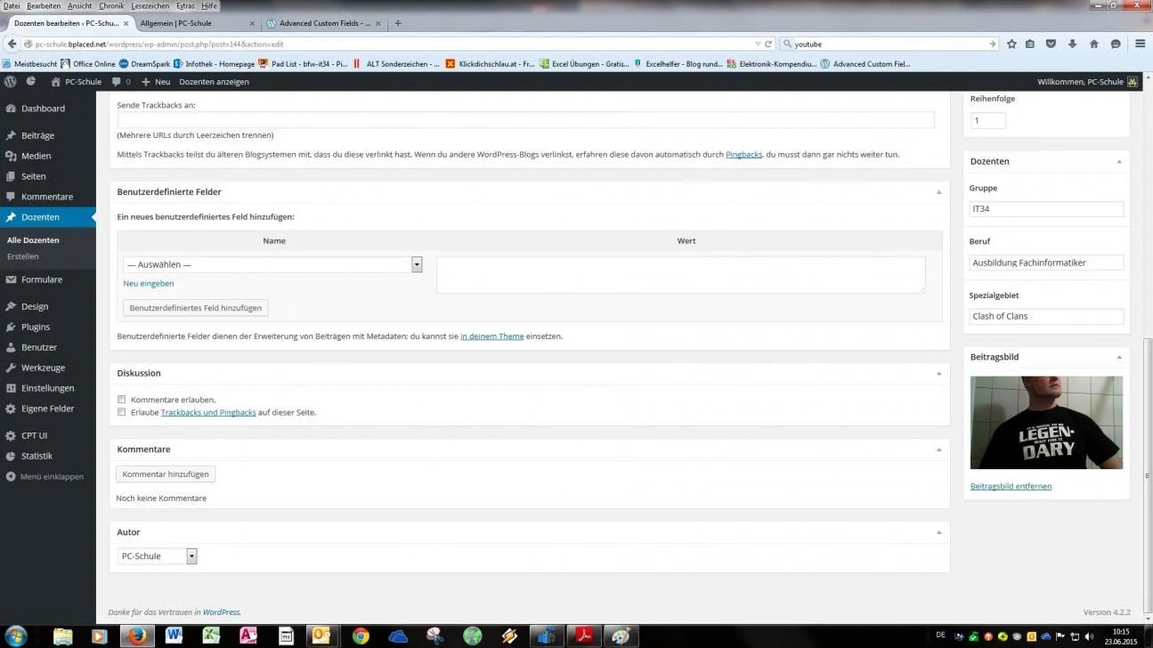Collapse the admin menu via Menü einklappen
Image resolution: width=1153 pixels, height=648 pixels.
tap(45, 476)
